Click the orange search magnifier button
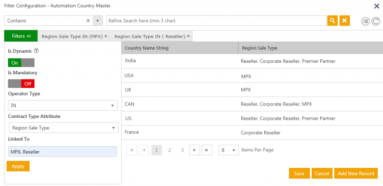 332,21
